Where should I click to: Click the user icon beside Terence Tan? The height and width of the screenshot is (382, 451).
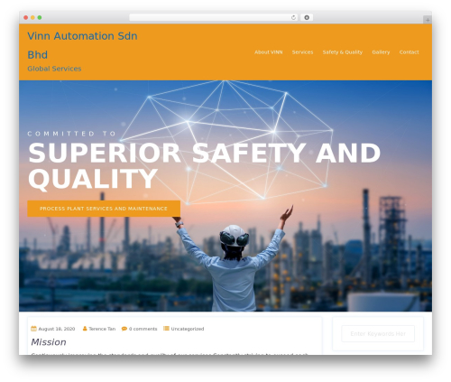[85, 329]
